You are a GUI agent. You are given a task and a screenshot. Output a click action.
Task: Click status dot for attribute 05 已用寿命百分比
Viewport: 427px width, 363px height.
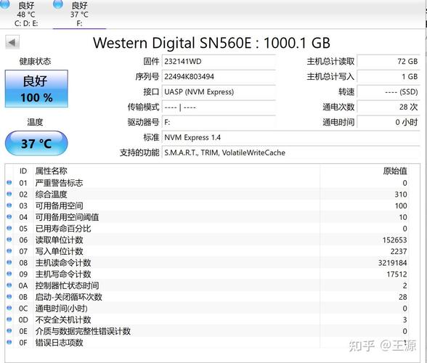click(9, 228)
